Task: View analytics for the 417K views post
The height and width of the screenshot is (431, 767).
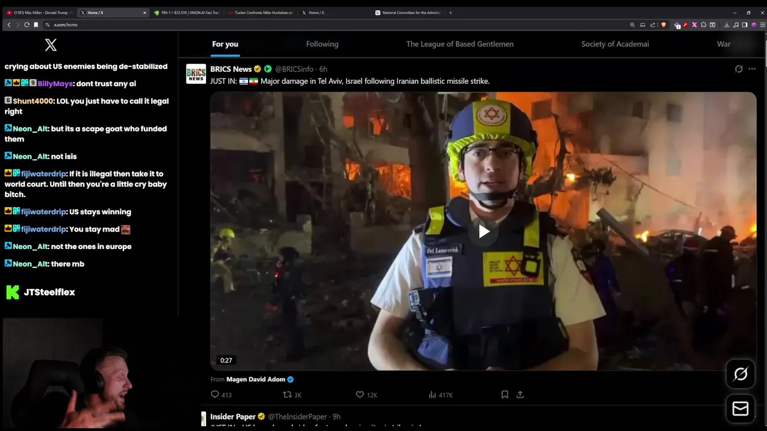Action: click(440, 394)
